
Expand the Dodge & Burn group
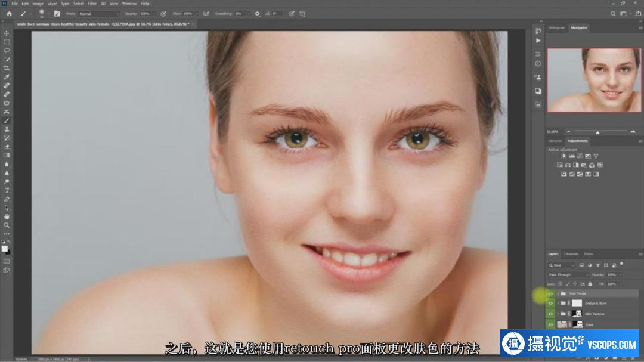coord(558,303)
